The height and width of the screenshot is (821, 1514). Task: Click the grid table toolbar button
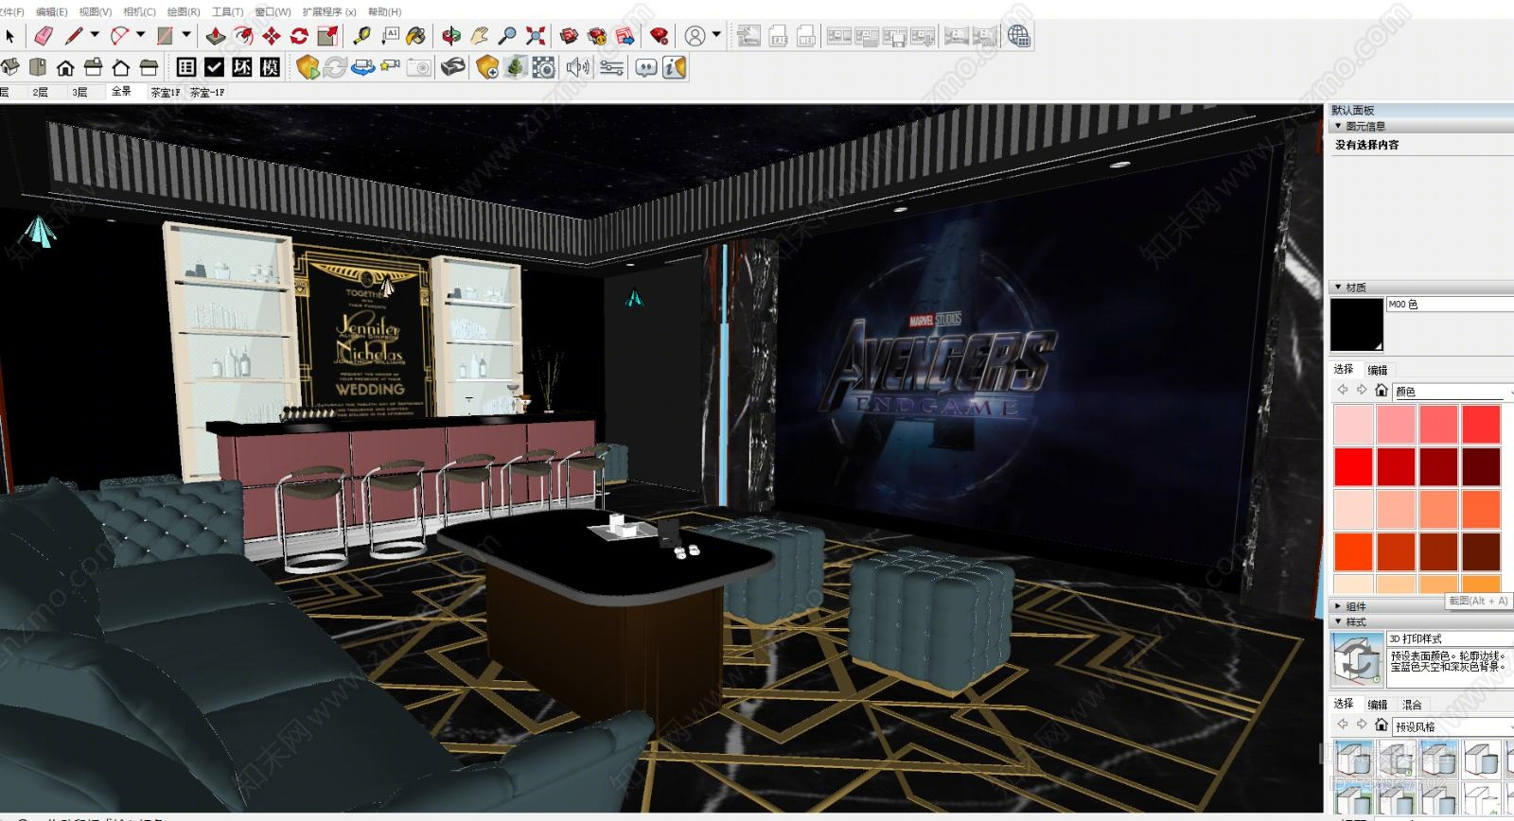(186, 67)
